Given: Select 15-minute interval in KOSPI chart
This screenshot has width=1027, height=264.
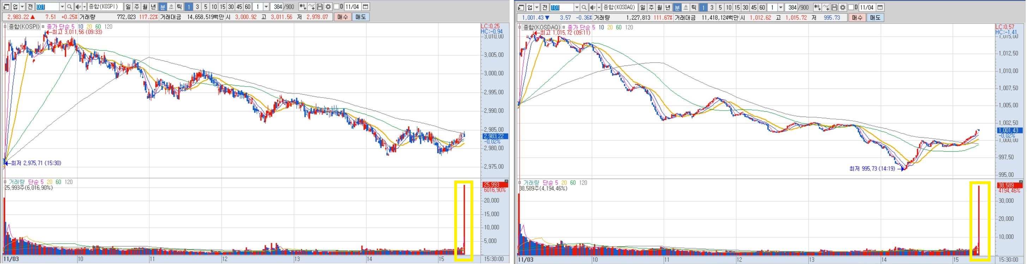Looking at the screenshot, I should (222, 7).
